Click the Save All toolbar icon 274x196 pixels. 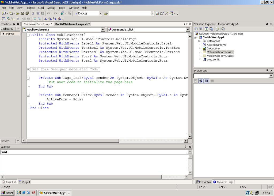click(x=27, y=13)
